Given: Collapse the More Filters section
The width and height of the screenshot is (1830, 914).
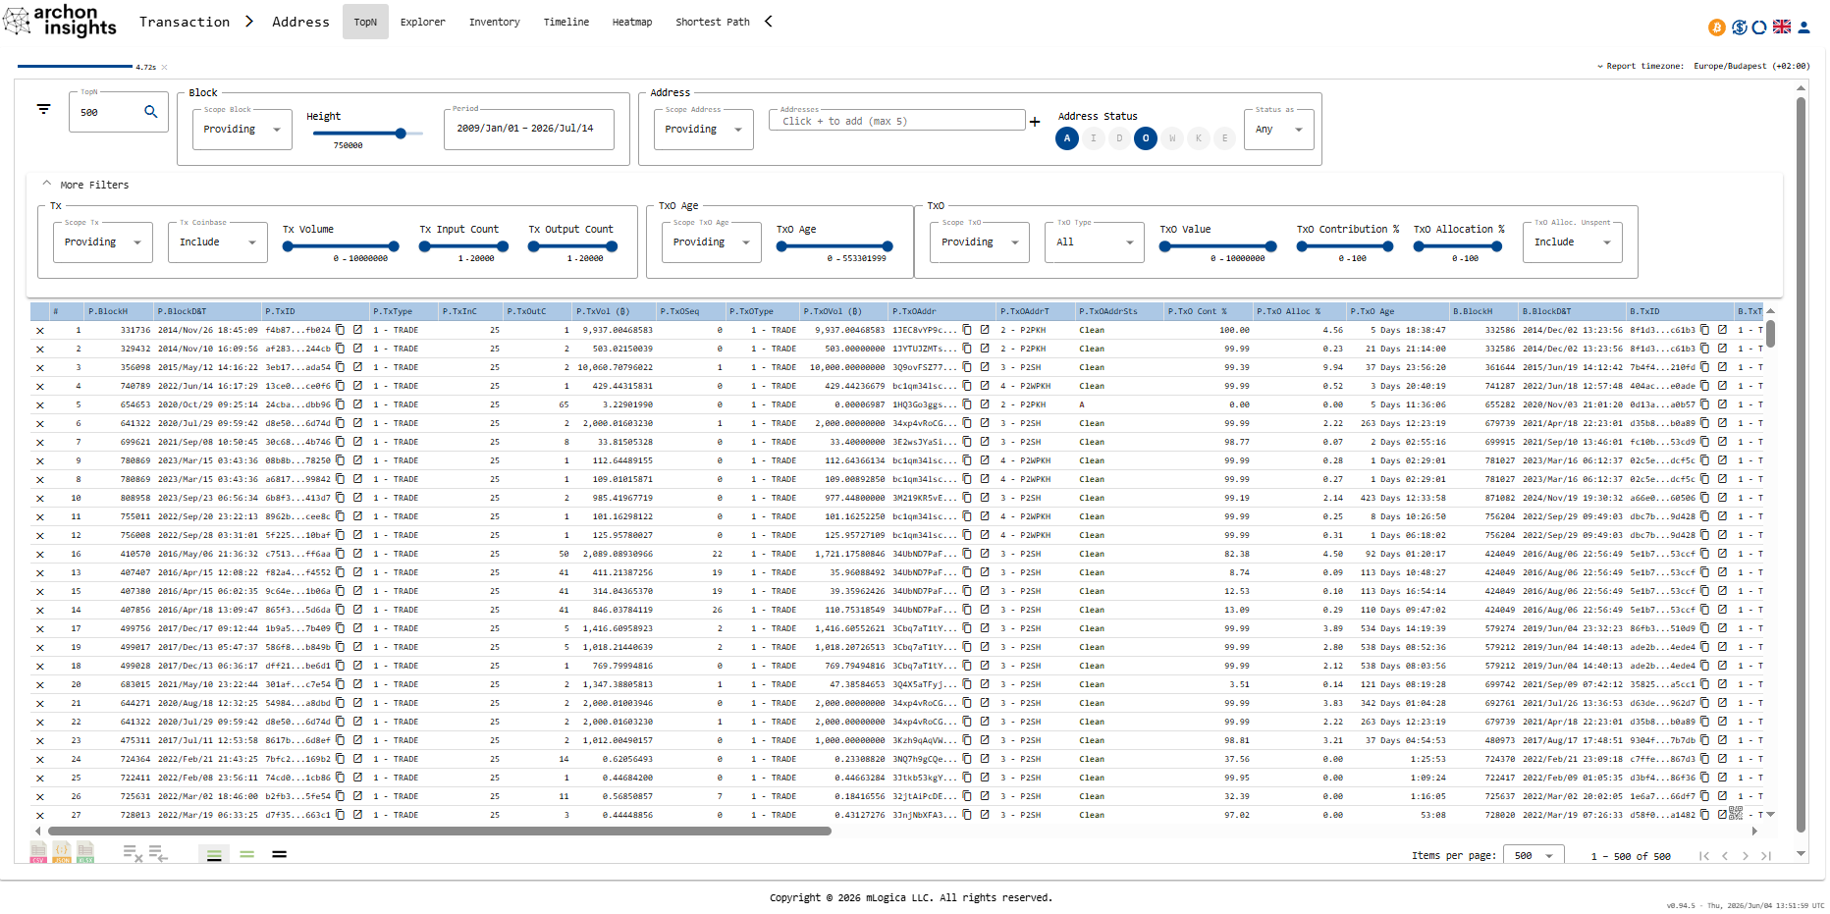Looking at the screenshot, I should click(x=46, y=185).
